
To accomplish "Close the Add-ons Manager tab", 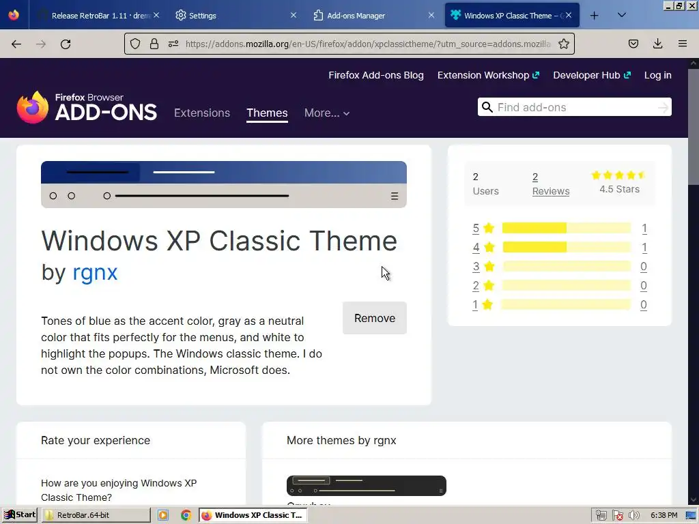I will click(x=431, y=15).
